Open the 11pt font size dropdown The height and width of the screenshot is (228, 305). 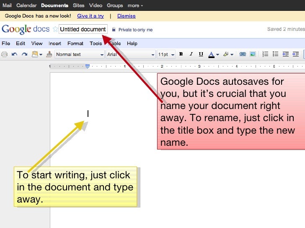click(166, 54)
